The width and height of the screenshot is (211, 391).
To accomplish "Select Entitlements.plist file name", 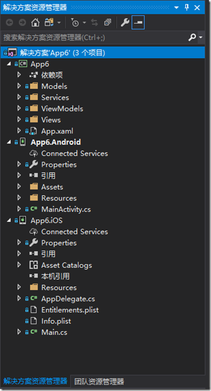I will point(70,310).
